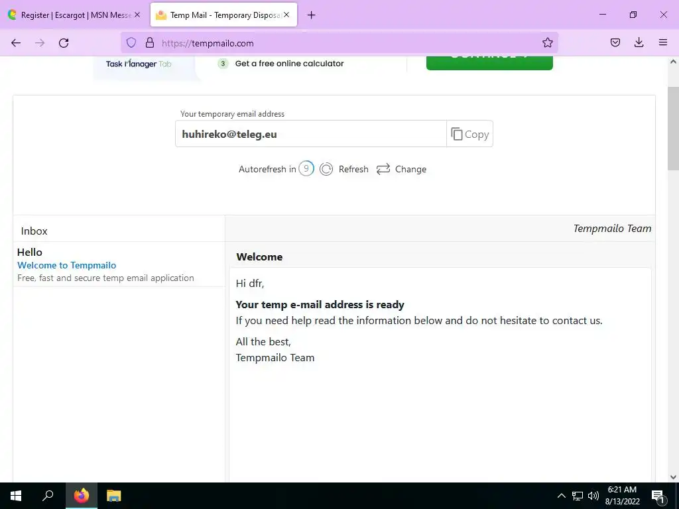679x509 pixels.
Task: Click 'Tempmailo Team' sender name in header
Action: tap(612, 229)
